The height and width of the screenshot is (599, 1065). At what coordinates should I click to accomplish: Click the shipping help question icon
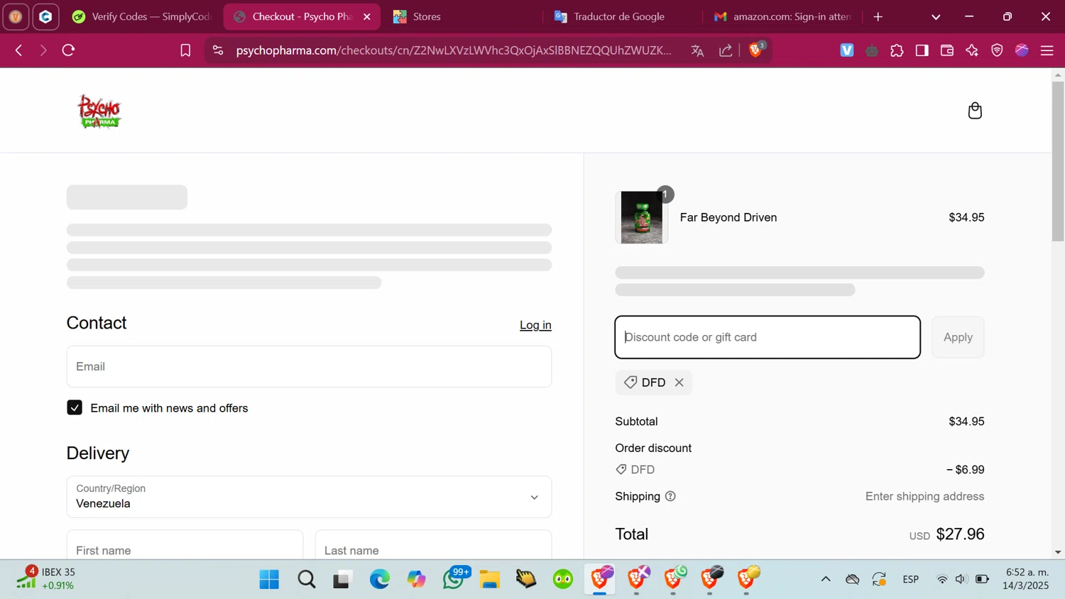[670, 496]
